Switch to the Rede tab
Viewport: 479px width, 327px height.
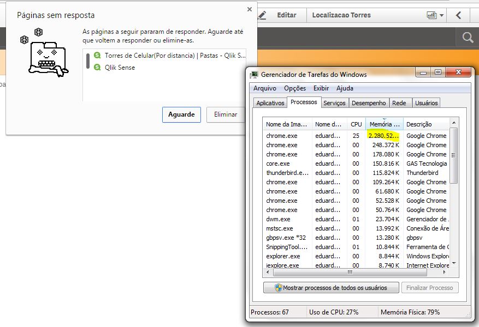399,103
